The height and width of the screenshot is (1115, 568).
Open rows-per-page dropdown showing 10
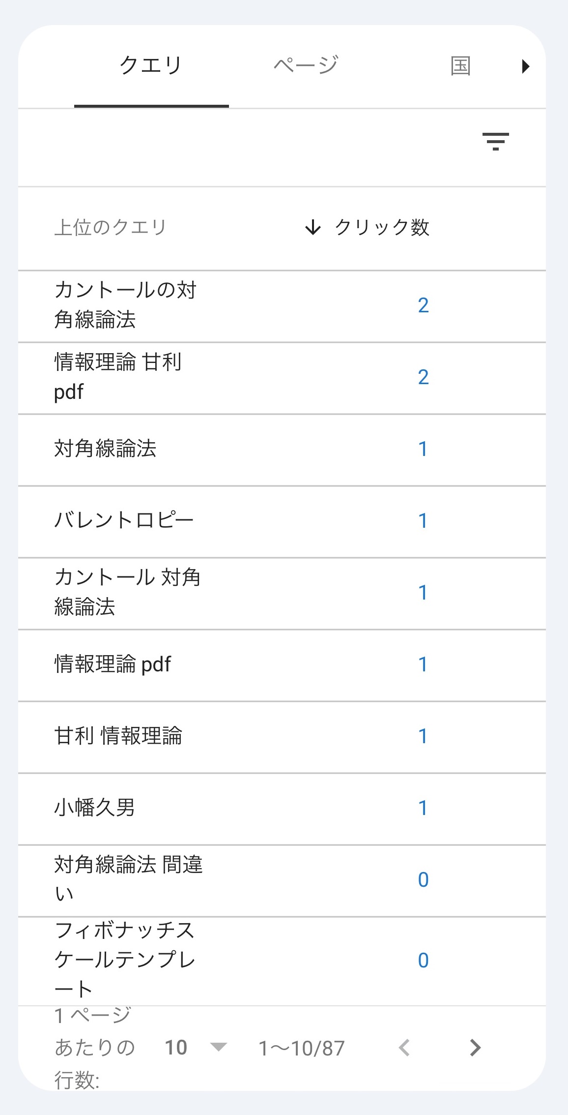[218, 1047]
